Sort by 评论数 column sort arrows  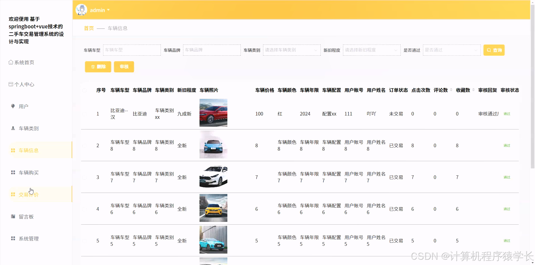451,90
